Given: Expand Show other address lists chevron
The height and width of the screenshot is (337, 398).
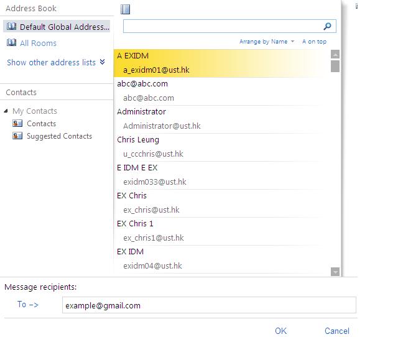Looking at the screenshot, I should 102,62.
